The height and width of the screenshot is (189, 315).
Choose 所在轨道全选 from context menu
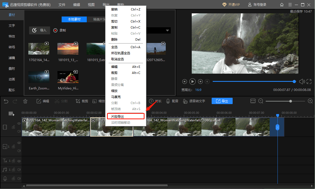pos(126,53)
